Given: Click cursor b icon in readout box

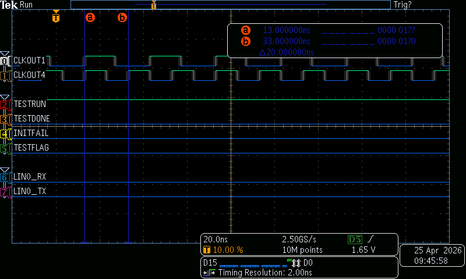Looking at the screenshot, I should 245,41.
